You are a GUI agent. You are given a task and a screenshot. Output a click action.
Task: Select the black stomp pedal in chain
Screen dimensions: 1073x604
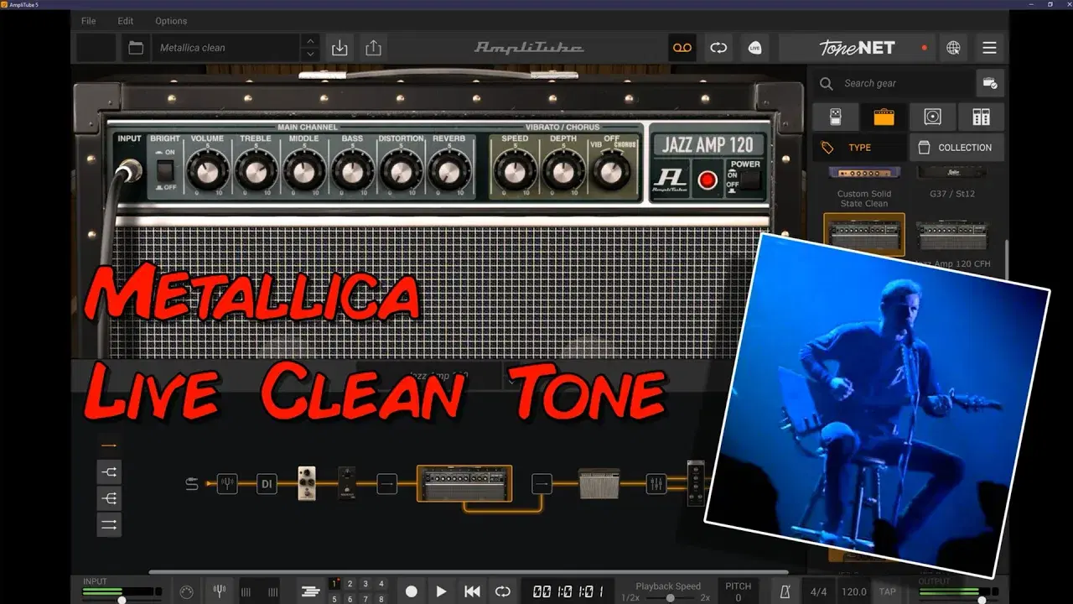click(x=347, y=483)
